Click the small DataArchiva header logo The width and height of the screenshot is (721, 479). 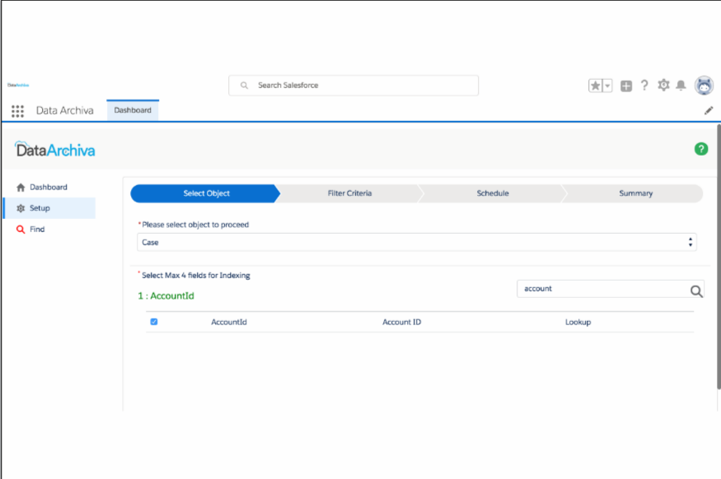click(18, 85)
